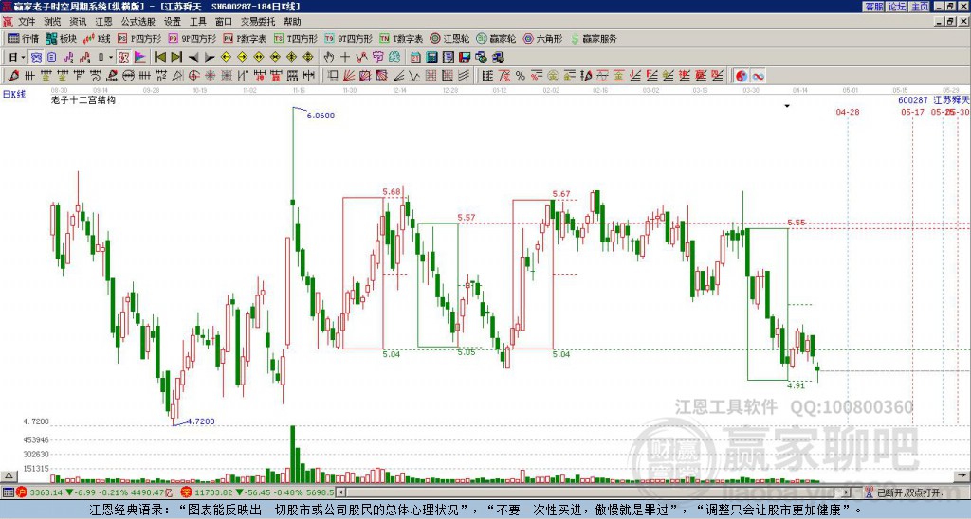Viewport: 971px width, 519px height.
Task: Select the fan lines drawing tool
Action: pyautogui.click(x=348, y=76)
